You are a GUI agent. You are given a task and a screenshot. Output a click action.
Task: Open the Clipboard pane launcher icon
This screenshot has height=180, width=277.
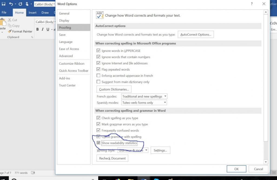[32, 37]
